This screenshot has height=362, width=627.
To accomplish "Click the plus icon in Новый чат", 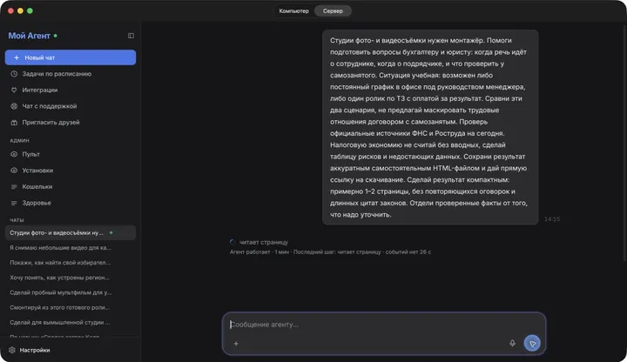I will (x=17, y=57).
